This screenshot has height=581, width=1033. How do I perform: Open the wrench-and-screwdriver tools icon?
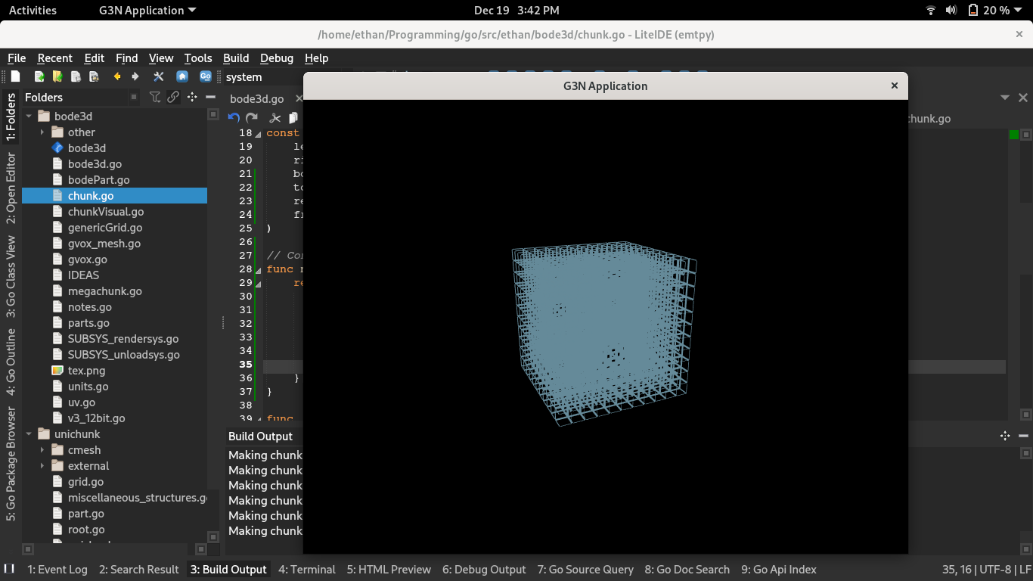tap(158, 76)
